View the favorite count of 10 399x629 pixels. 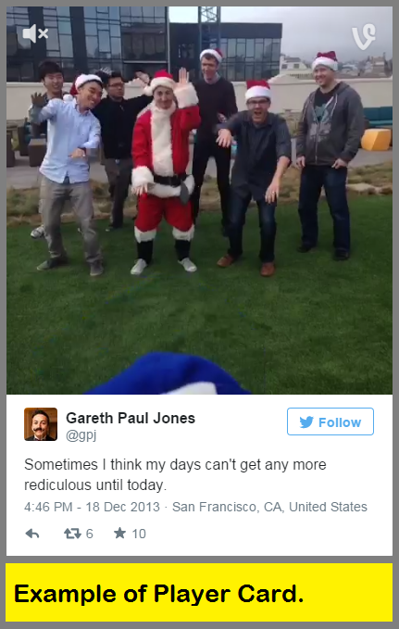[x=139, y=534]
